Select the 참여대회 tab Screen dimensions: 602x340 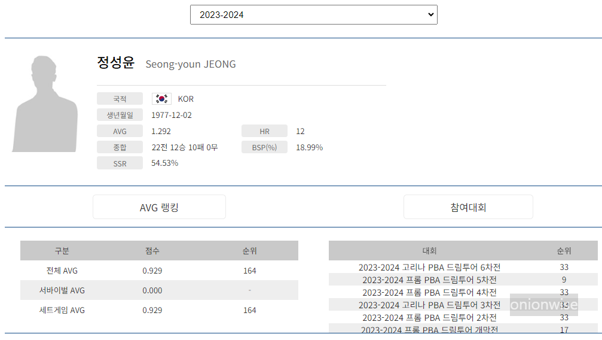(468, 207)
